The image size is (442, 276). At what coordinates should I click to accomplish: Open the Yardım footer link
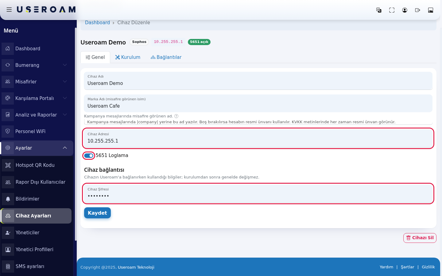click(x=386, y=267)
